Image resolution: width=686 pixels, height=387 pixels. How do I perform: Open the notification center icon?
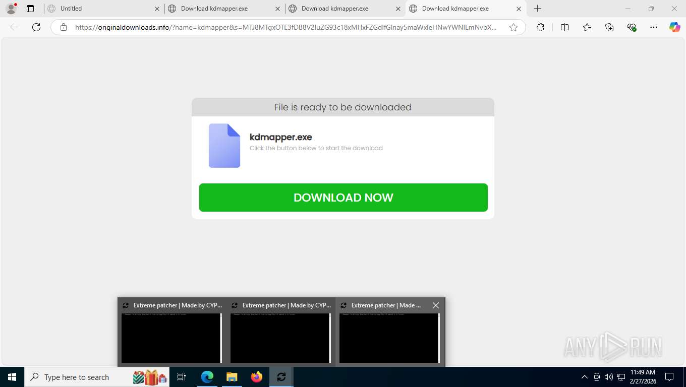[x=669, y=377]
